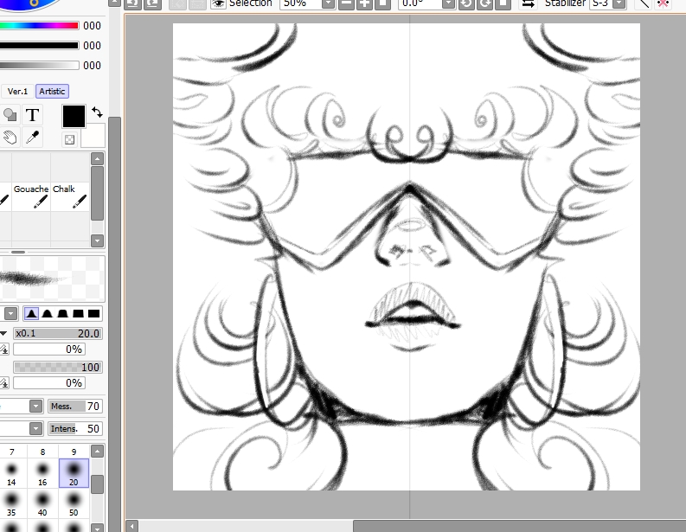The image size is (686, 532).
Task: Switch to the Artistic tab
Action: (x=52, y=91)
